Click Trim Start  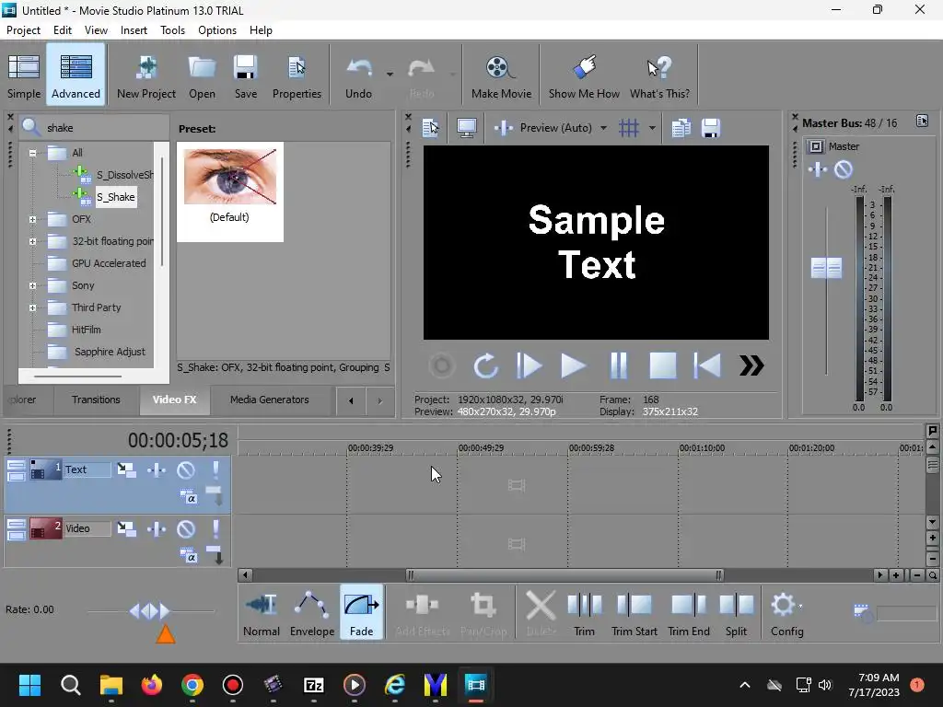pyautogui.click(x=634, y=613)
